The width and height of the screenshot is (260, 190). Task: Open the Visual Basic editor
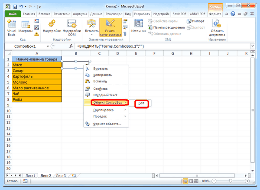(x=11, y=28)
